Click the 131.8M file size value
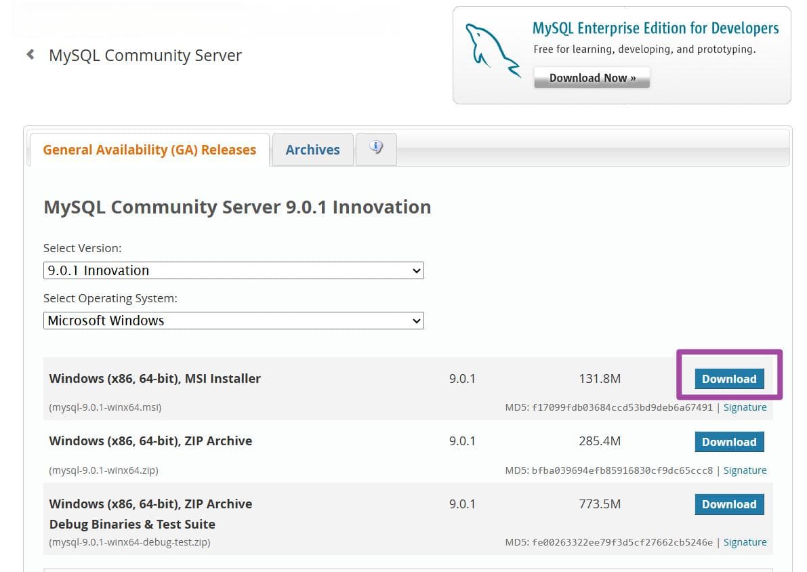Screen dimensions: 807x572 (x=600, y=378)
